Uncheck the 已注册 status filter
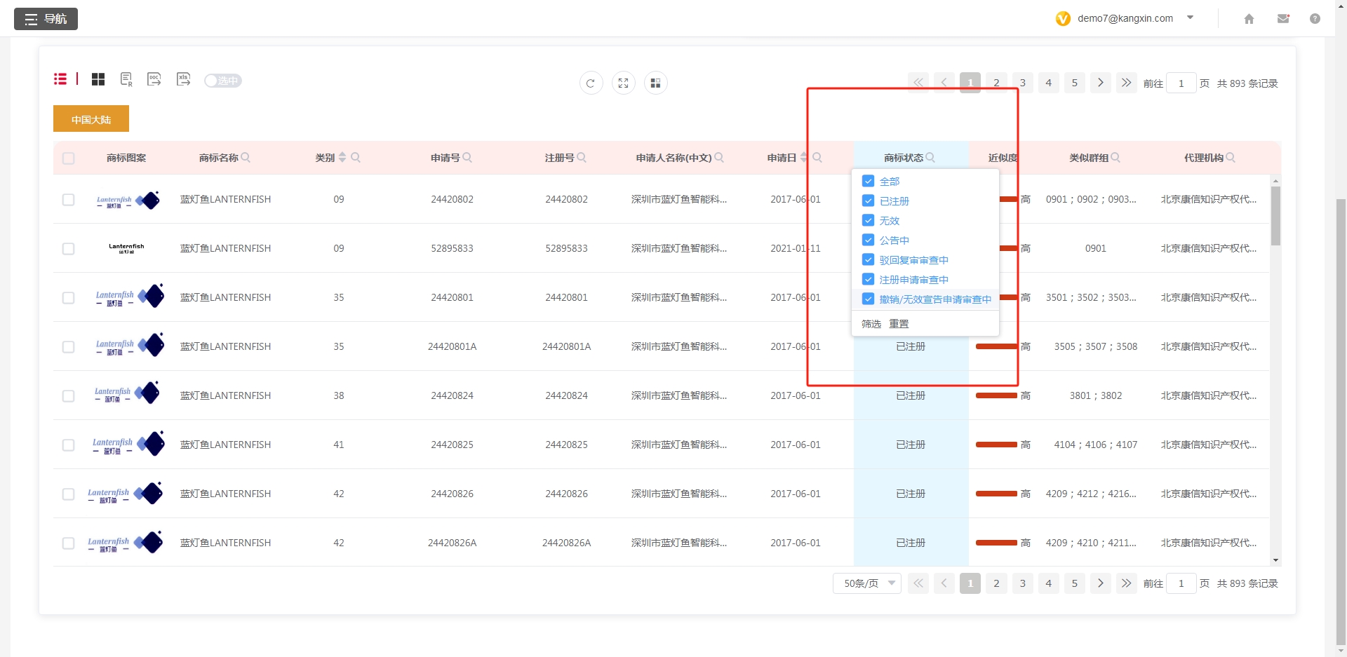Screen dimensions: 1347x657 [867, 201]
